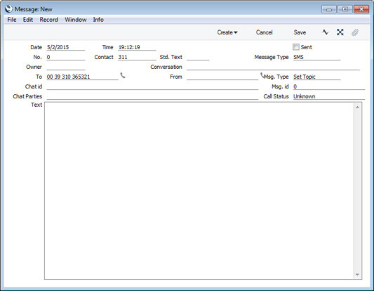
Task: Open the Edit menu
Action: click(28, 20)
